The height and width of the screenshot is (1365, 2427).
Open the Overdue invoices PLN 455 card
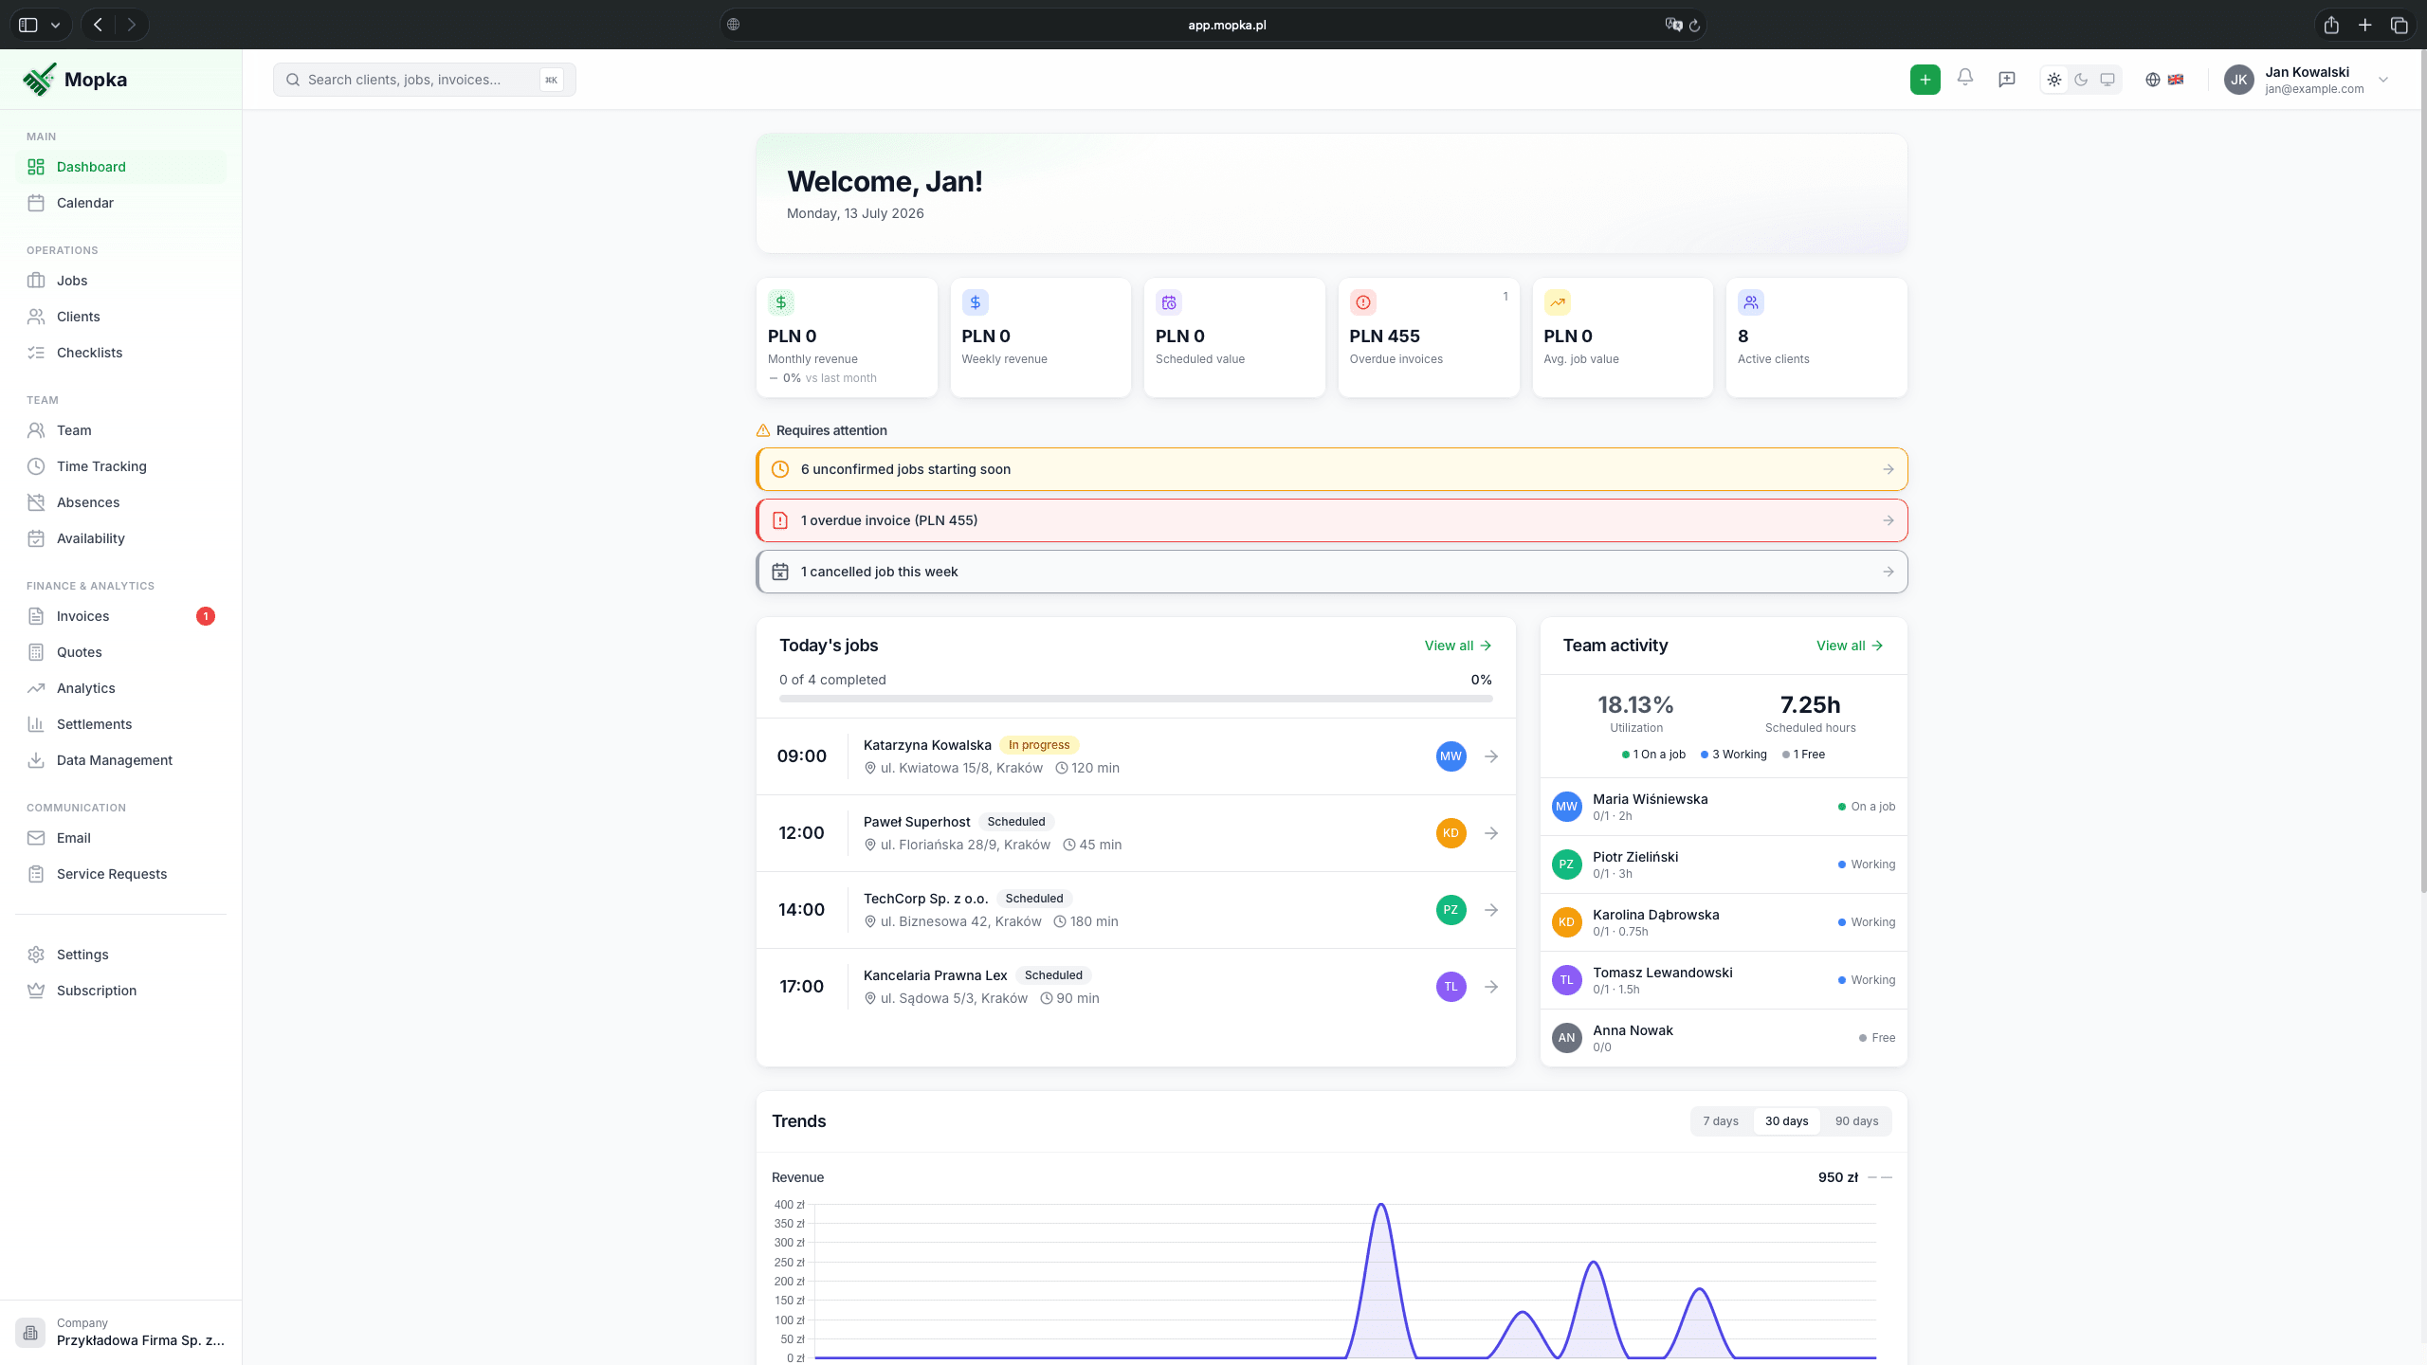coord(1429,337)
